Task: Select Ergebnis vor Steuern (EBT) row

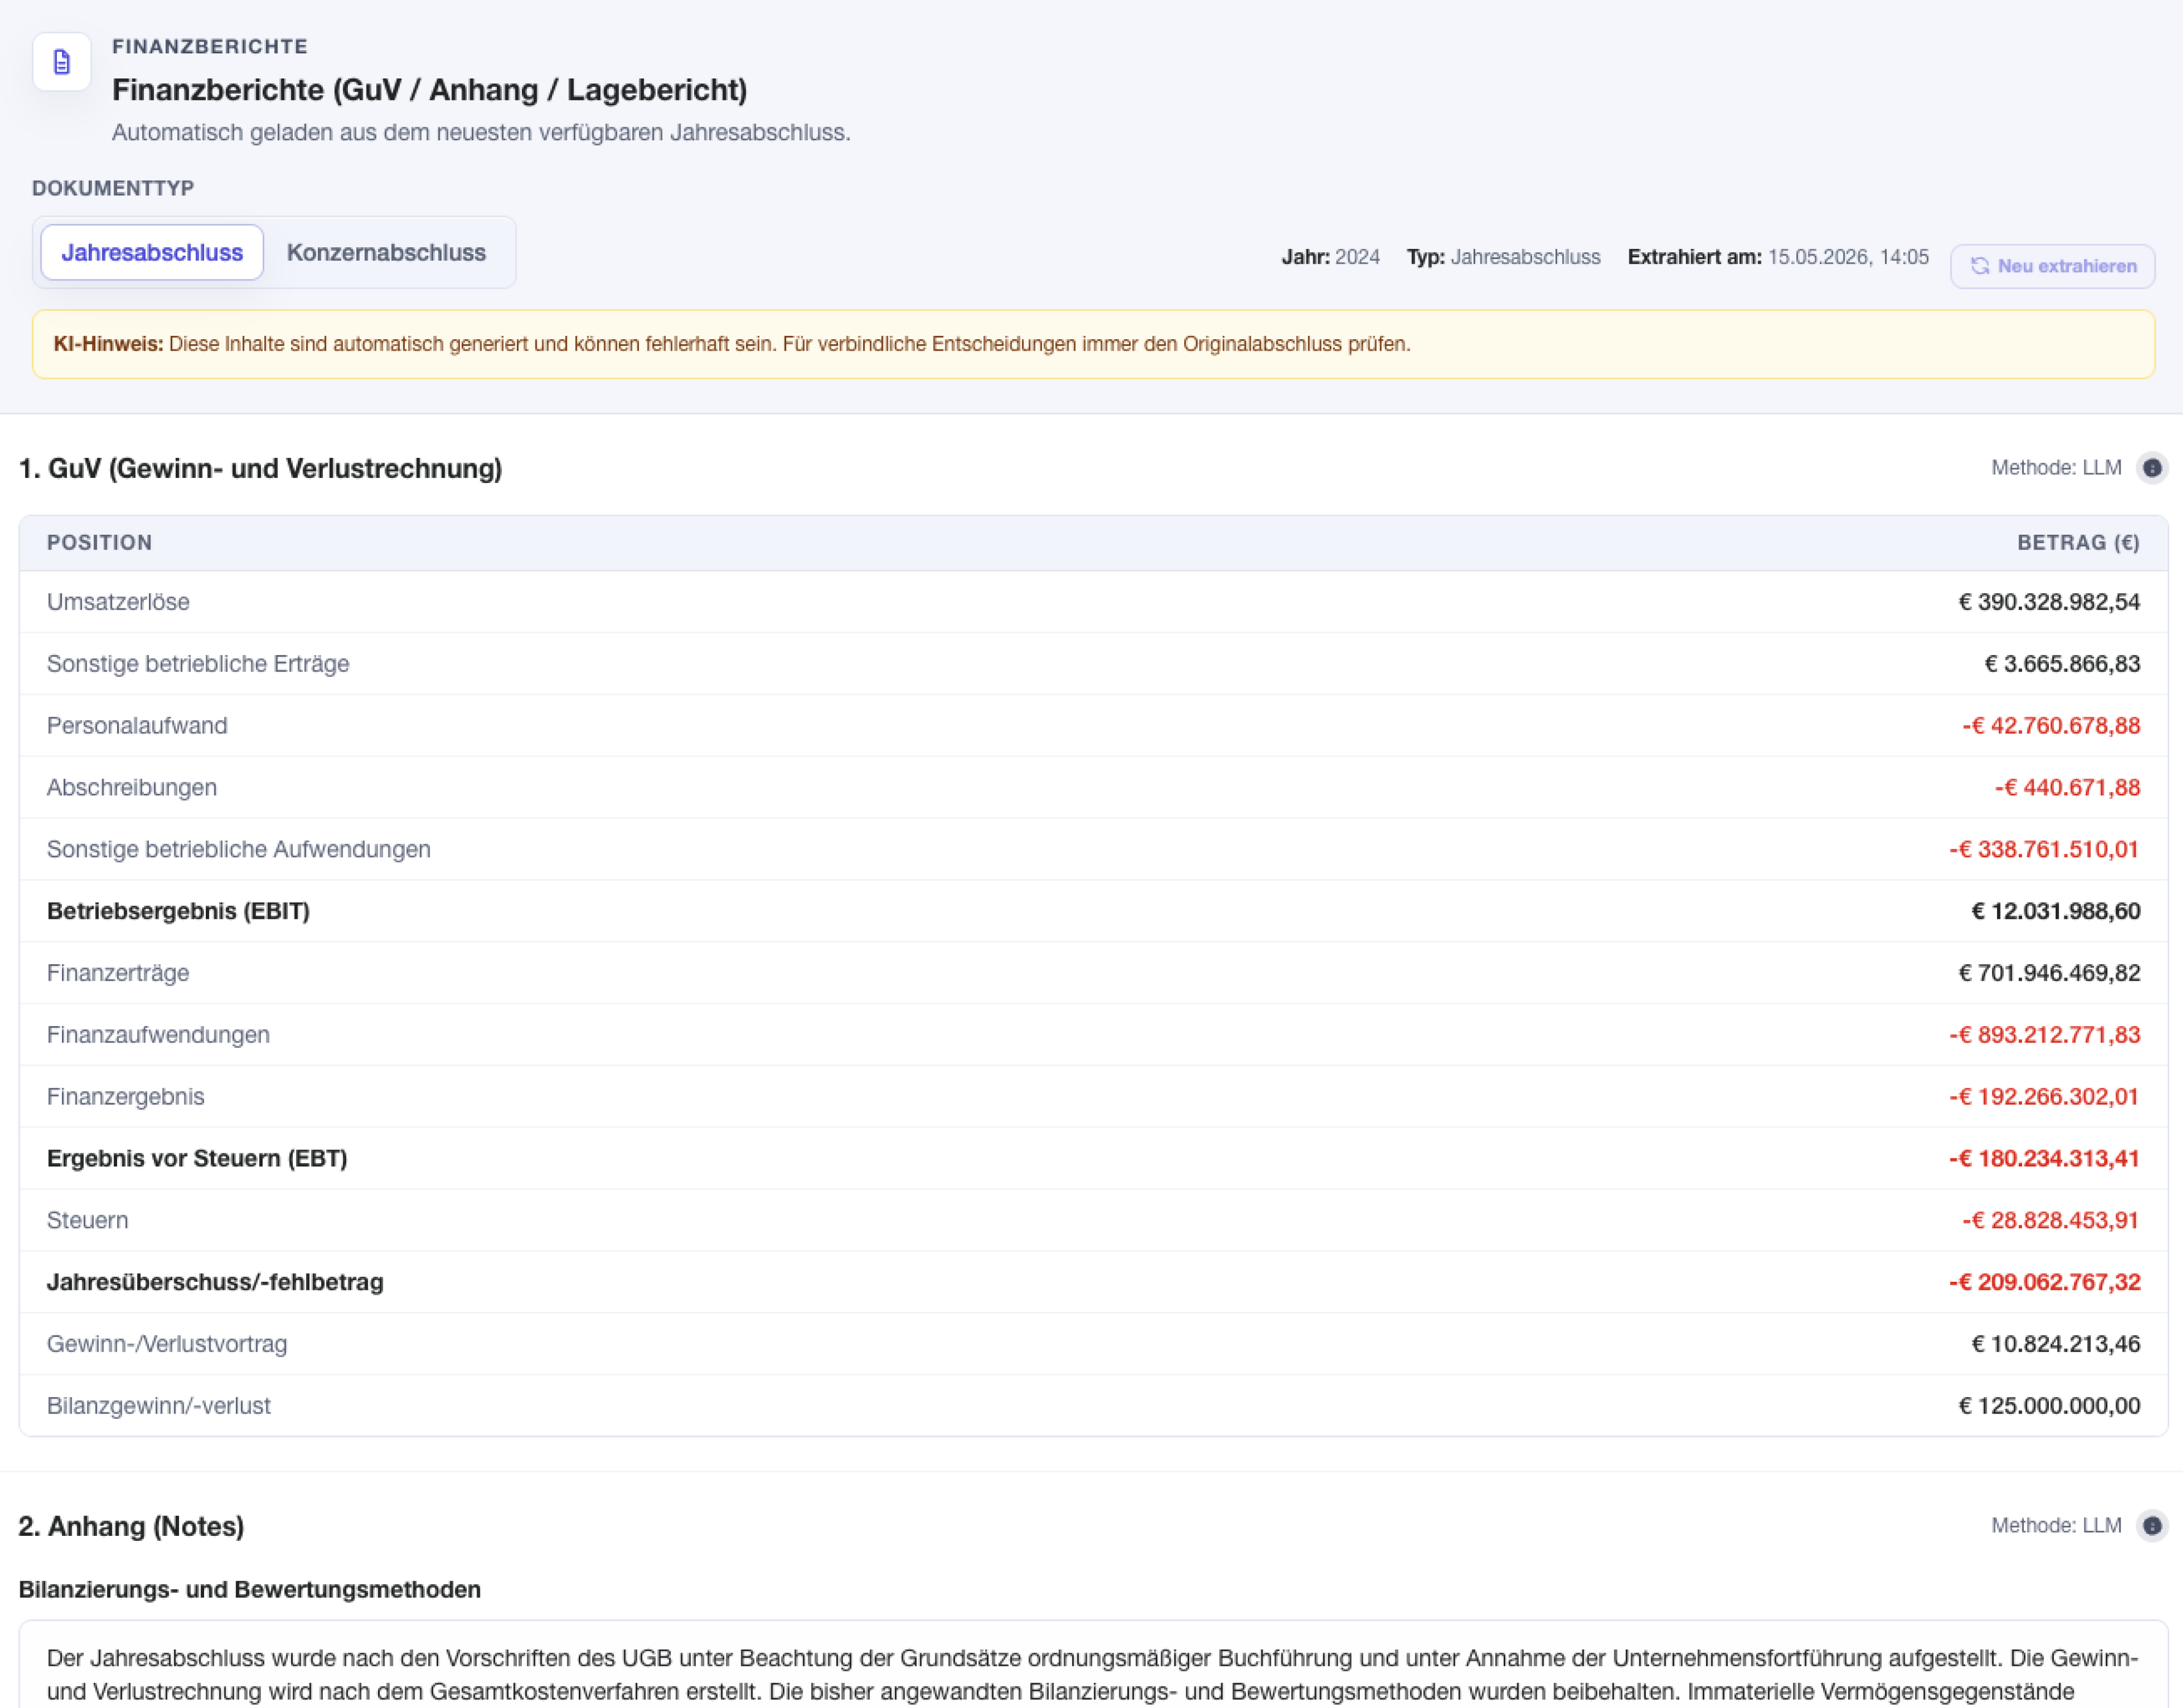Action: [1093, 1158]
